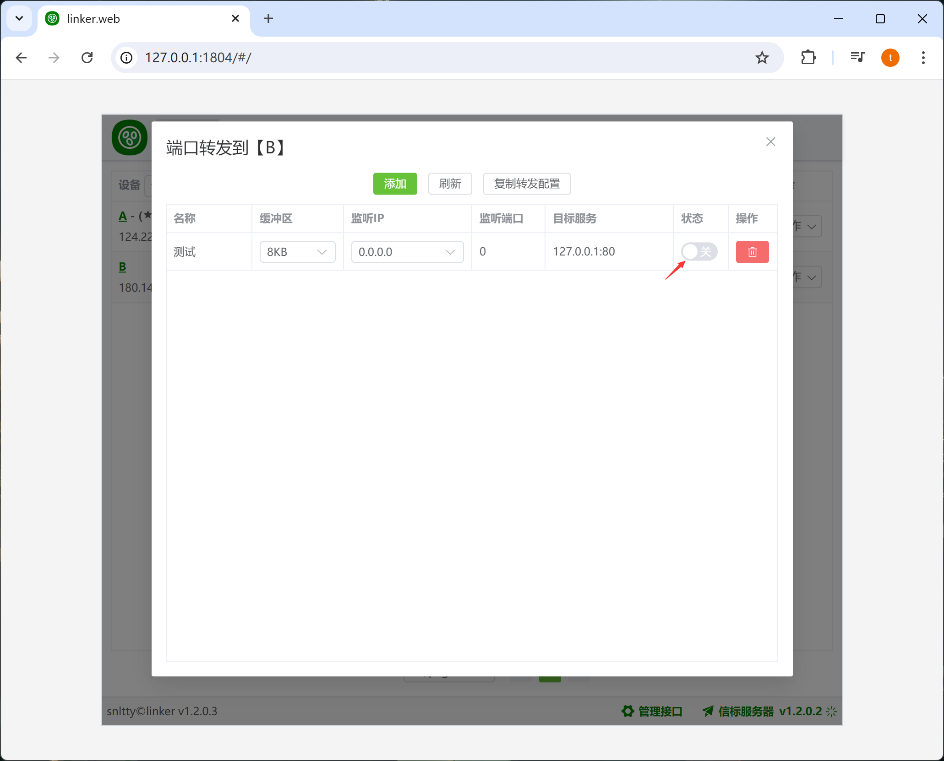Open device B link in background list
The height and width of the screenshot is (761, 944).
tap(122, 267)
